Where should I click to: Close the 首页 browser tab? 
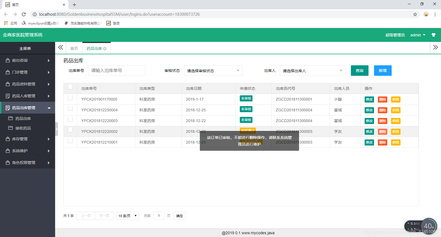pyautogui.click(x=64, y=5)
